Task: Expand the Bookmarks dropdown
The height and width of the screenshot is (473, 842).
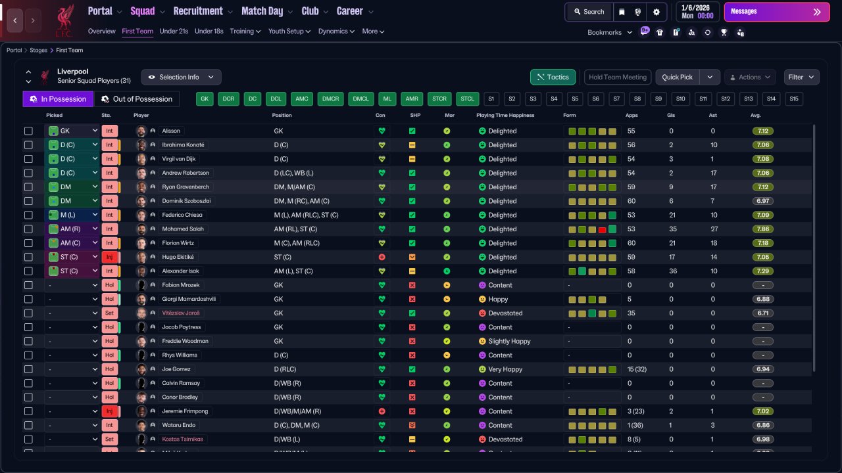Action: tap(610, 32)
